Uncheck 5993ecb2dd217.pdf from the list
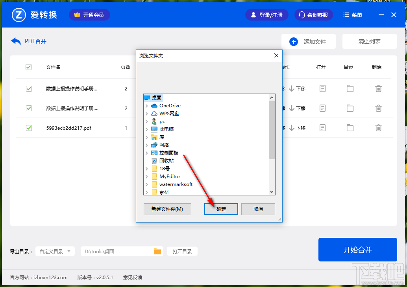Image resolution: width=407 pixels, height=287 pixels. [x=28, y=128]
